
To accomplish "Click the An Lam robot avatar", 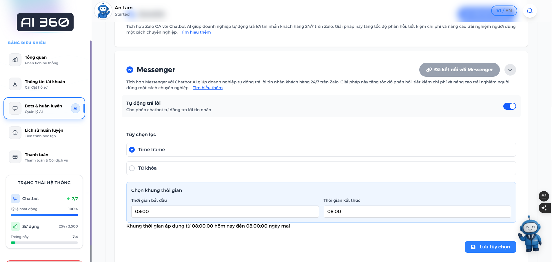I will [103, 11].
